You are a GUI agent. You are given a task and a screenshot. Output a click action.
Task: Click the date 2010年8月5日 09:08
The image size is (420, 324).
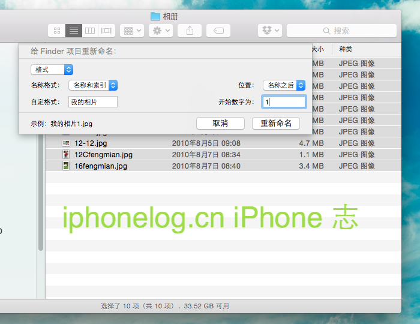[x=206, y=143]
